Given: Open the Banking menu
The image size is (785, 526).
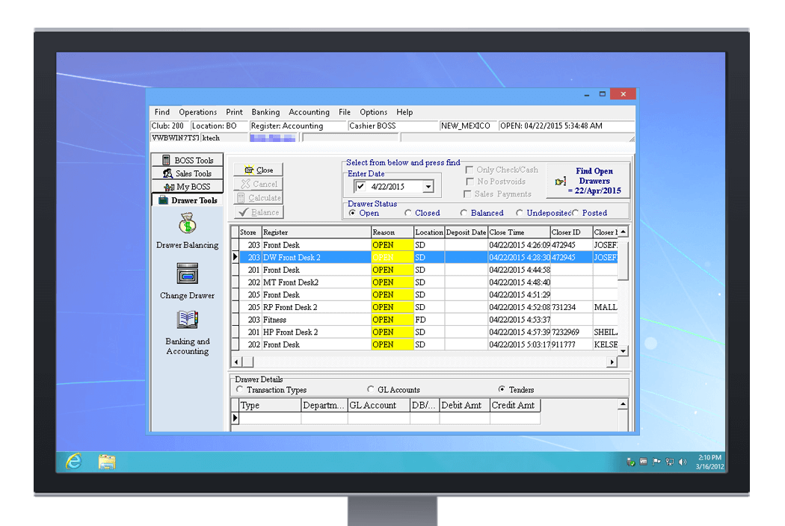Looking at the screenshot, I should (265, 112).
